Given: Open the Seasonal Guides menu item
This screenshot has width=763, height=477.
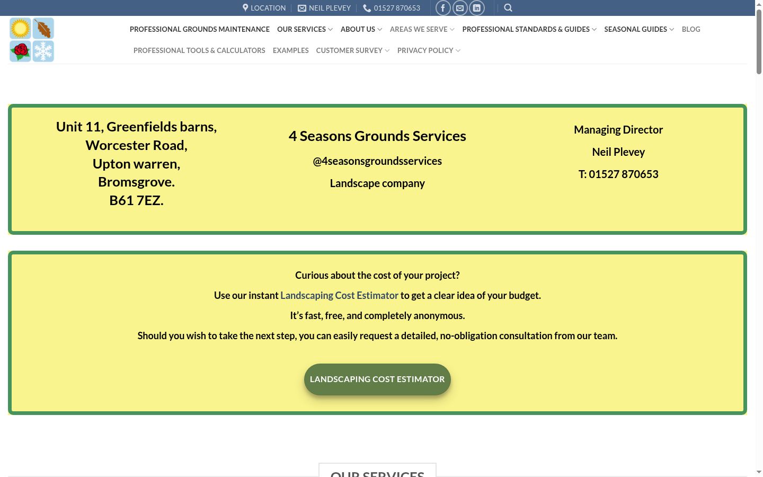Looking at the screenshot, I should (x=635, y=29).
